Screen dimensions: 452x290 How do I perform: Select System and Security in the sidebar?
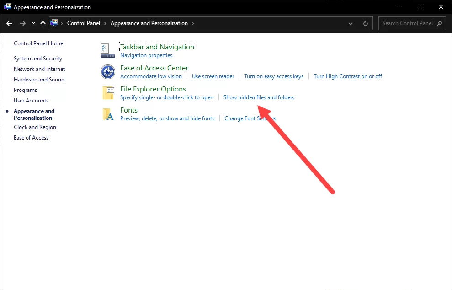(x=38, y=58)
